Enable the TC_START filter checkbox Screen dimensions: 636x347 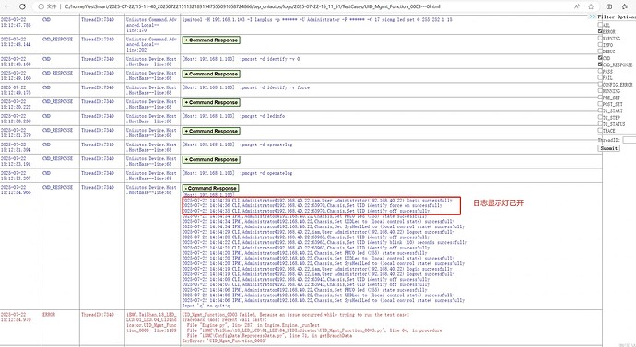tap(600, 110)
